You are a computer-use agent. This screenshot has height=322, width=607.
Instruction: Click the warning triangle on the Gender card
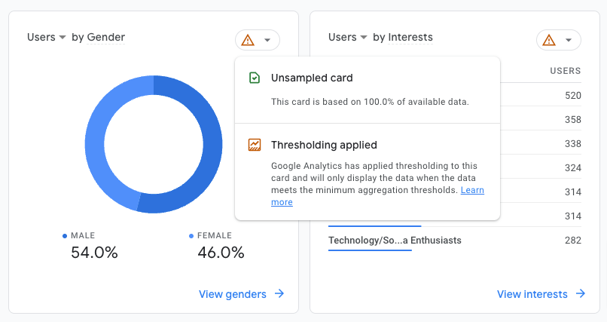click(248, 40)
